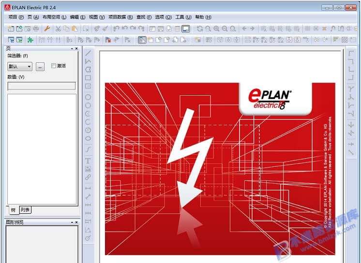361x263 pixels.
Task: Open the 项目 (P) menu
Action: (16, 17)
